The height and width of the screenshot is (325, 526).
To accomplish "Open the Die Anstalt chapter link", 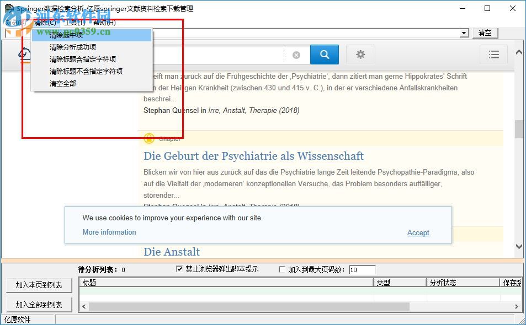I will tap(172, 252).
